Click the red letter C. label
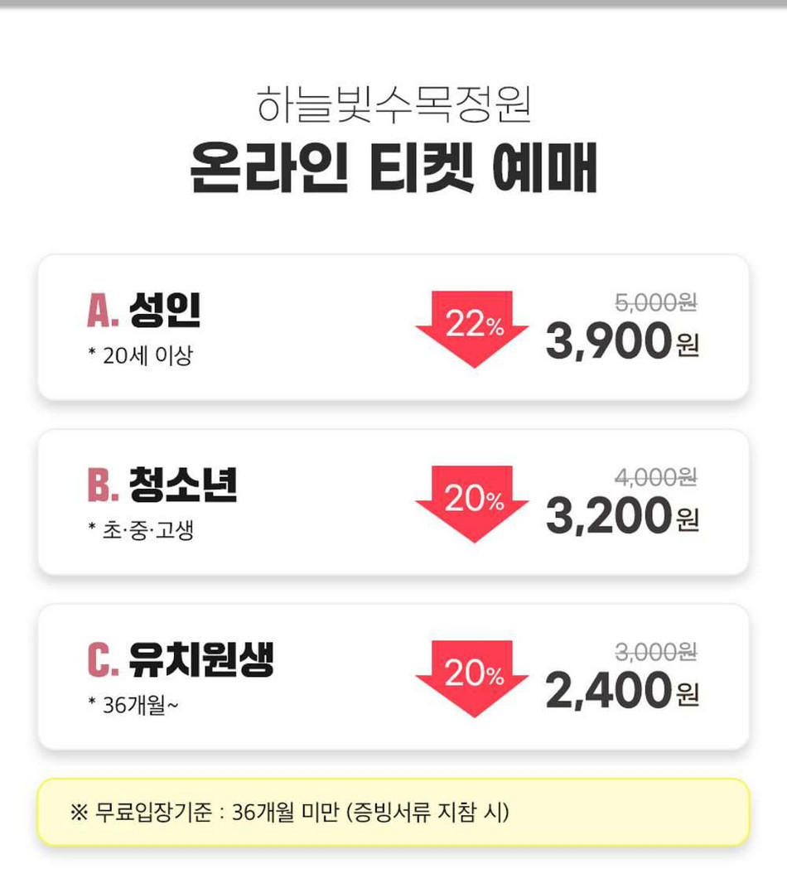The image size is (787, 883). pyautogui.click(x=103, y=659)
